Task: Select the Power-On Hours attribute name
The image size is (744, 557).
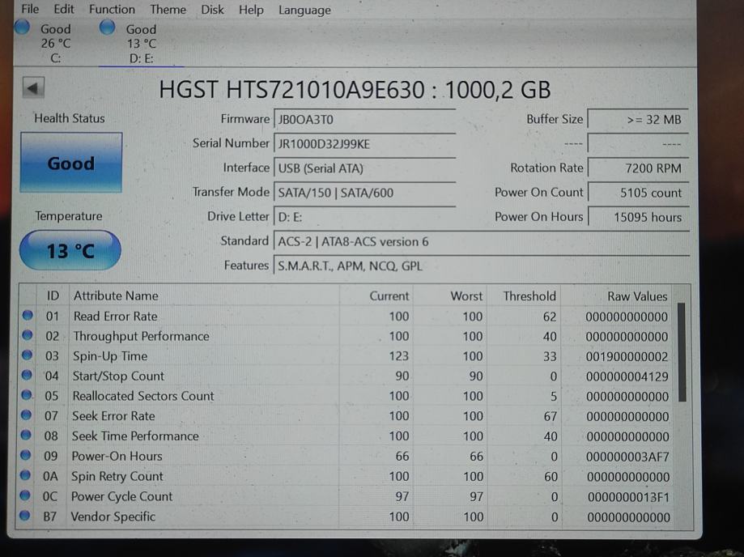Action: [x=117, y=456]
